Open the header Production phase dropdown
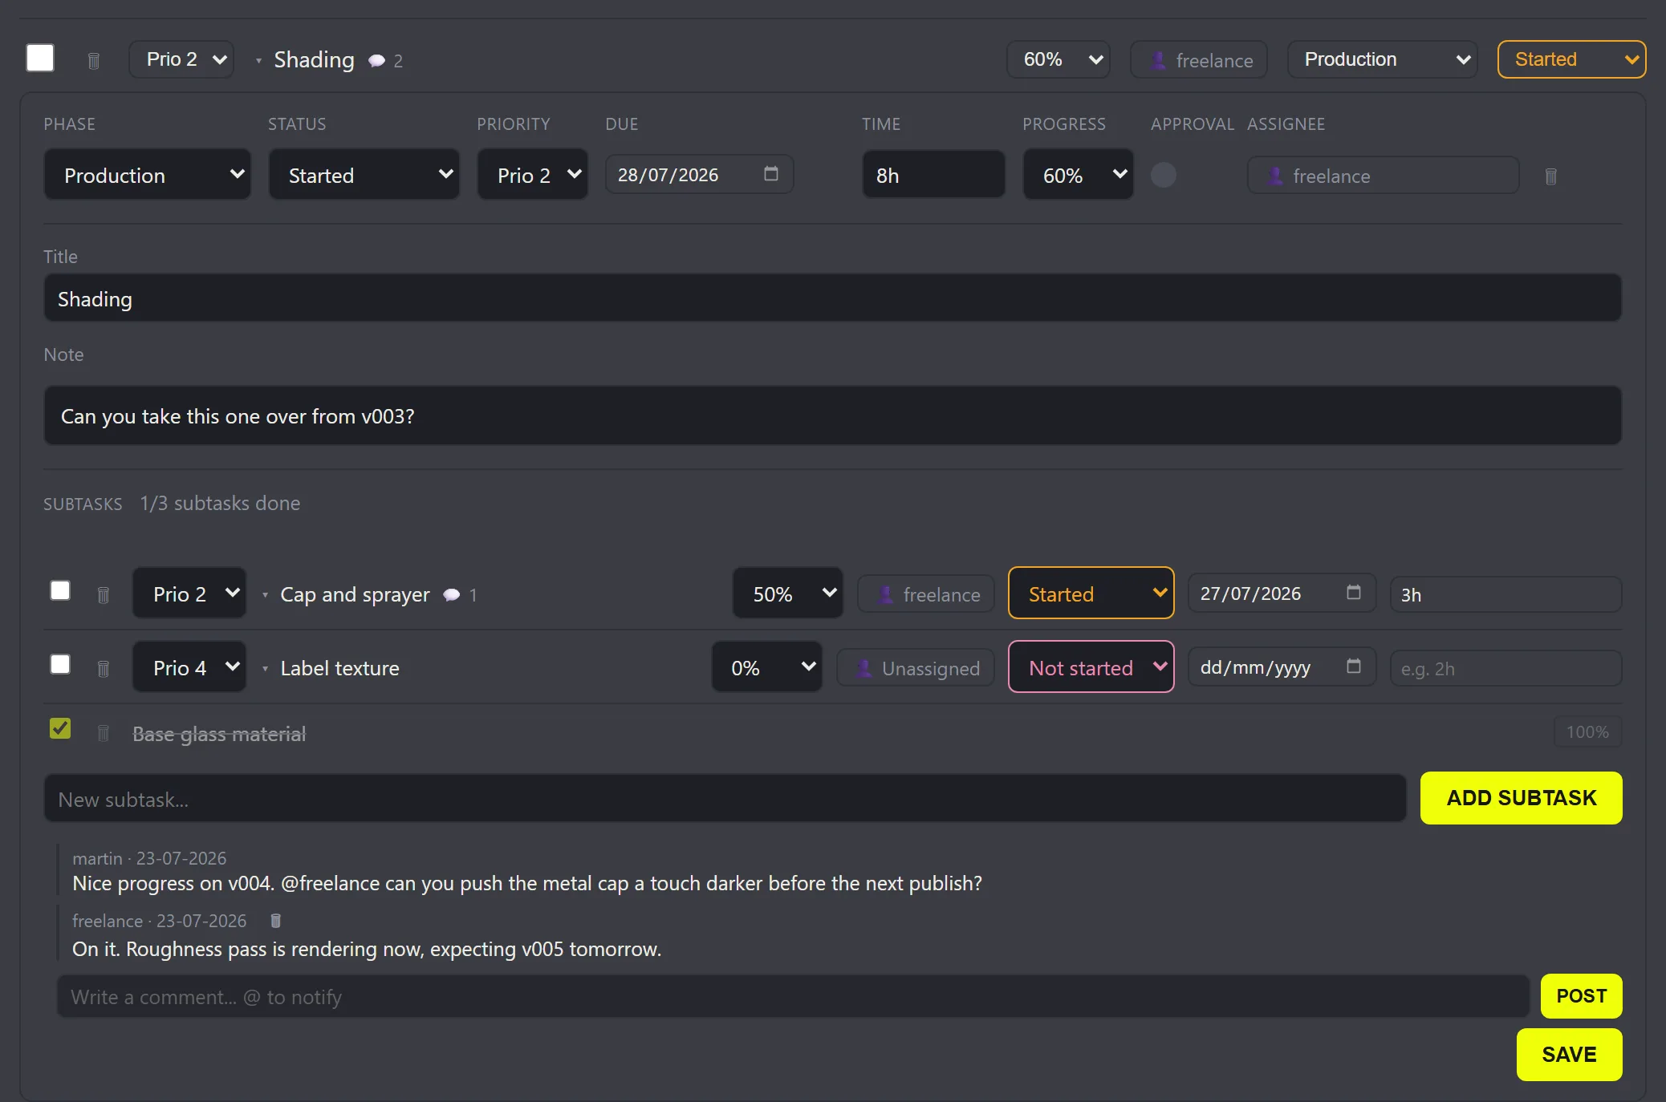The height and width of the screenshot is (1102, 1666). (x=1382, y=59)
